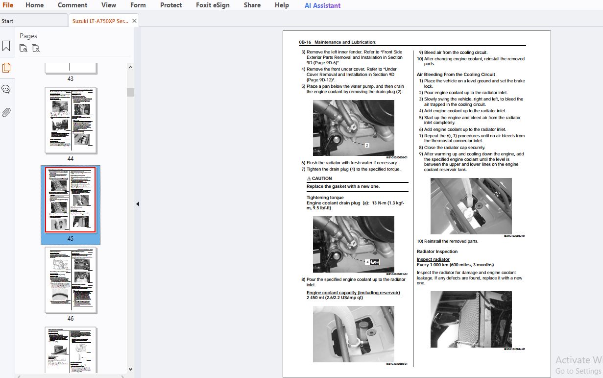Click the "Tightening torque" text
Image resolution: width=603 pixels, height=378 pixels.
pos(325,198)
